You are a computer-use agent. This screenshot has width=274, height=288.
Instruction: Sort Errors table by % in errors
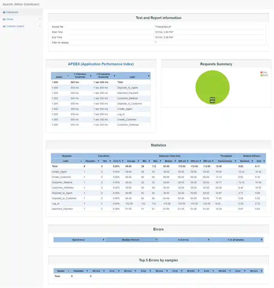184,240
